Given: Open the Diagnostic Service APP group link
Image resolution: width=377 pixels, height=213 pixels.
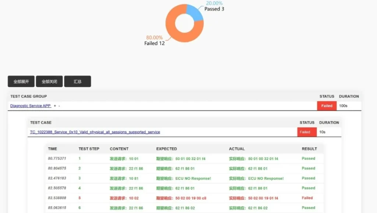Looking at the screenshot, I should [x=31, y=106].
